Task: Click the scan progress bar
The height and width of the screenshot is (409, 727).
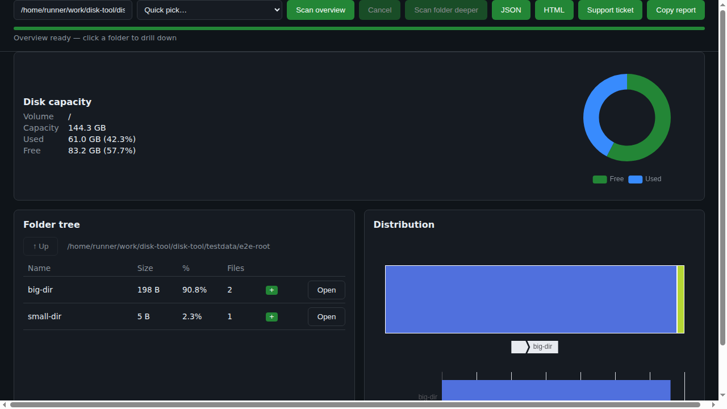Action: [x=359, y=28]
